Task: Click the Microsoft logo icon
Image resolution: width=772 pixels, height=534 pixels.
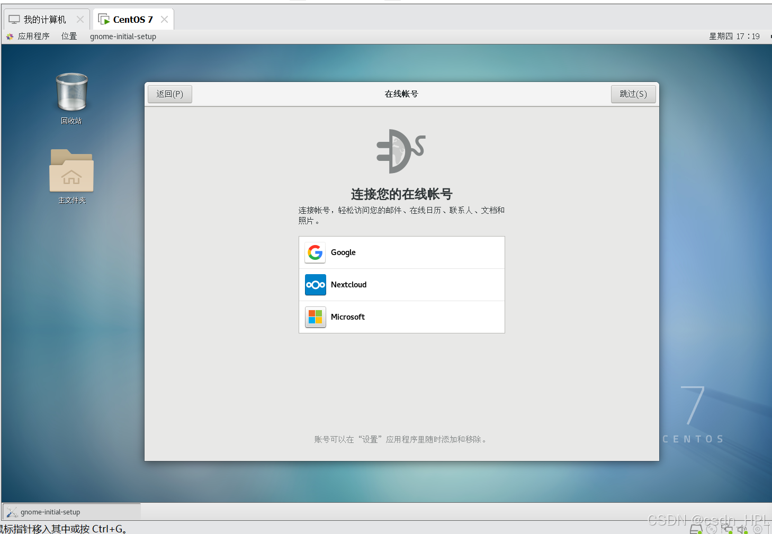Action: 315,317
